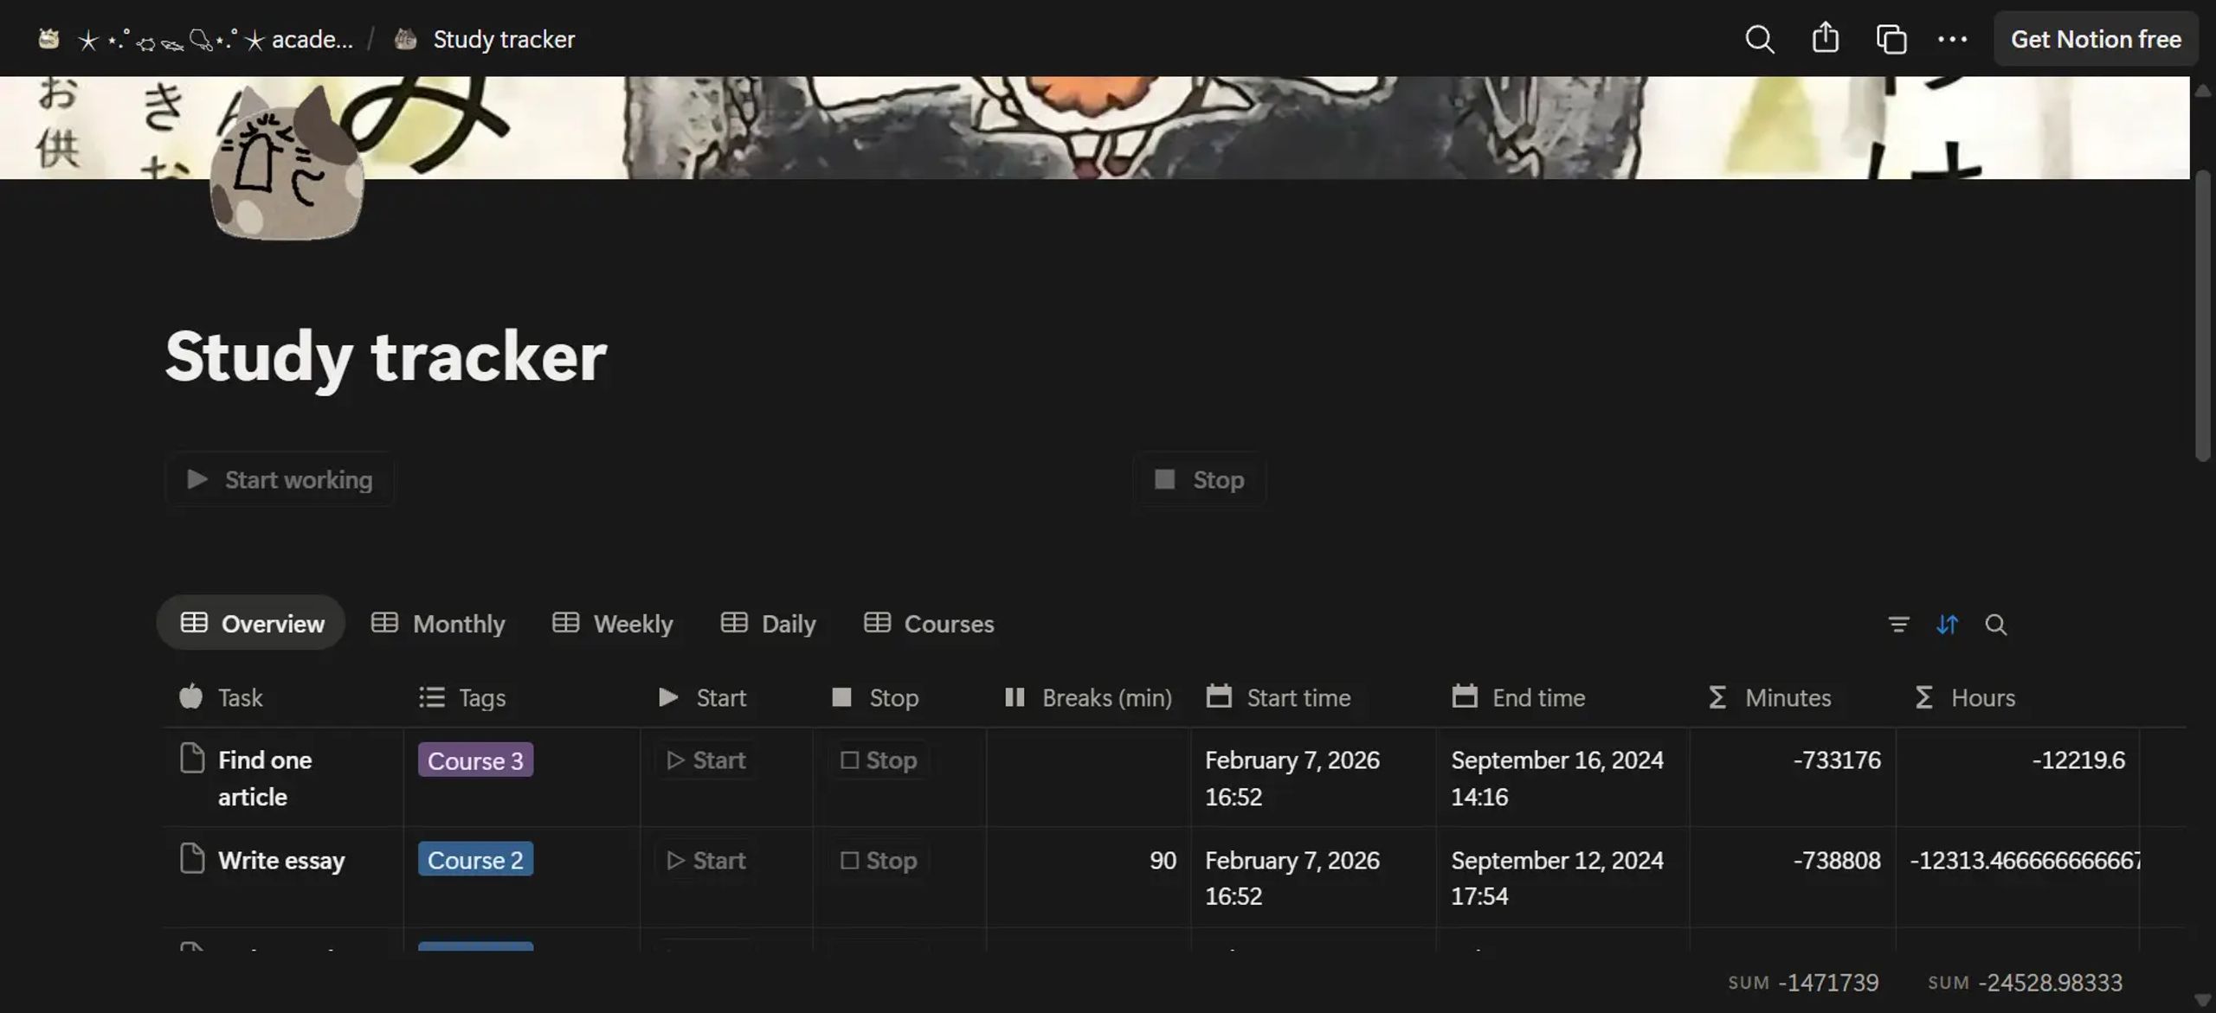2216x1013 pixels.
Task: Open the Write essay task
Action: pos(281,860)
